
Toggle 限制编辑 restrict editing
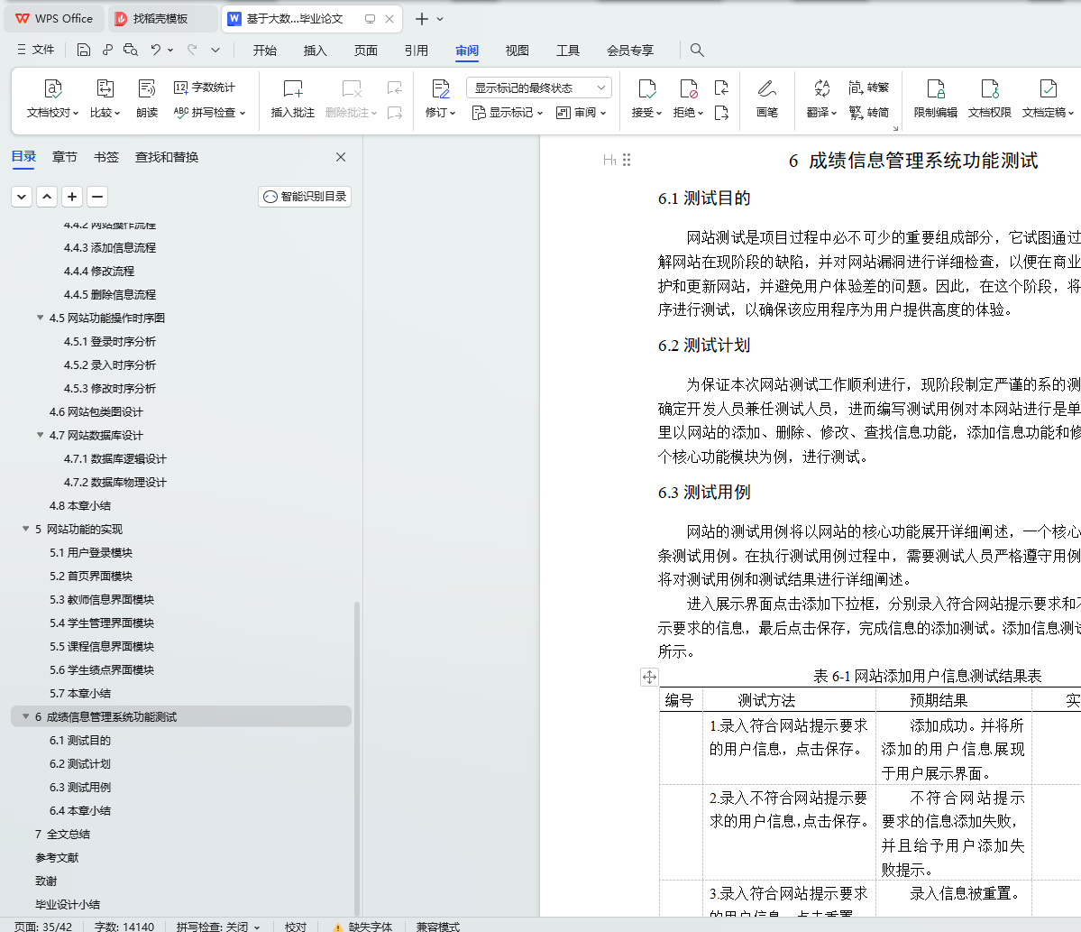coord(936,98)
